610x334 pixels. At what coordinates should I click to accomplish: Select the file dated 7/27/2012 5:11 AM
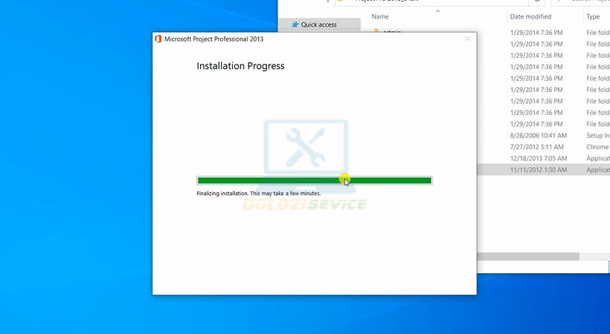tap(537, 147)
